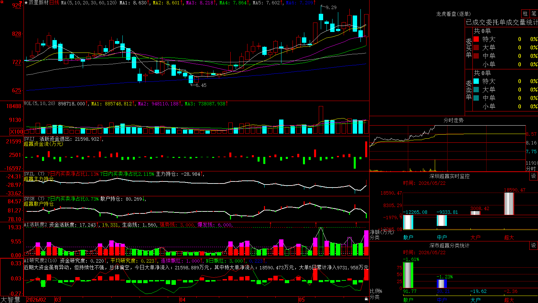Click the 6.45 low price annotation
Image resolution: width=538 pixels, height=303 pixels.
(x=201, y=85)
